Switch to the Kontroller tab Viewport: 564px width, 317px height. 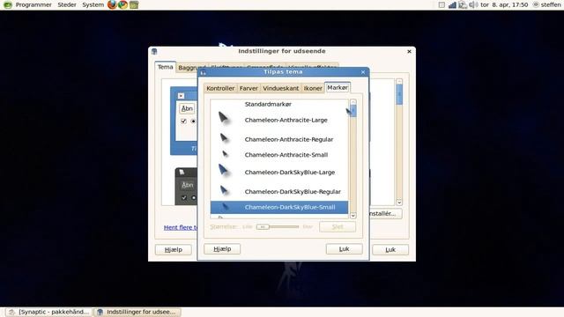coord(220,88)
